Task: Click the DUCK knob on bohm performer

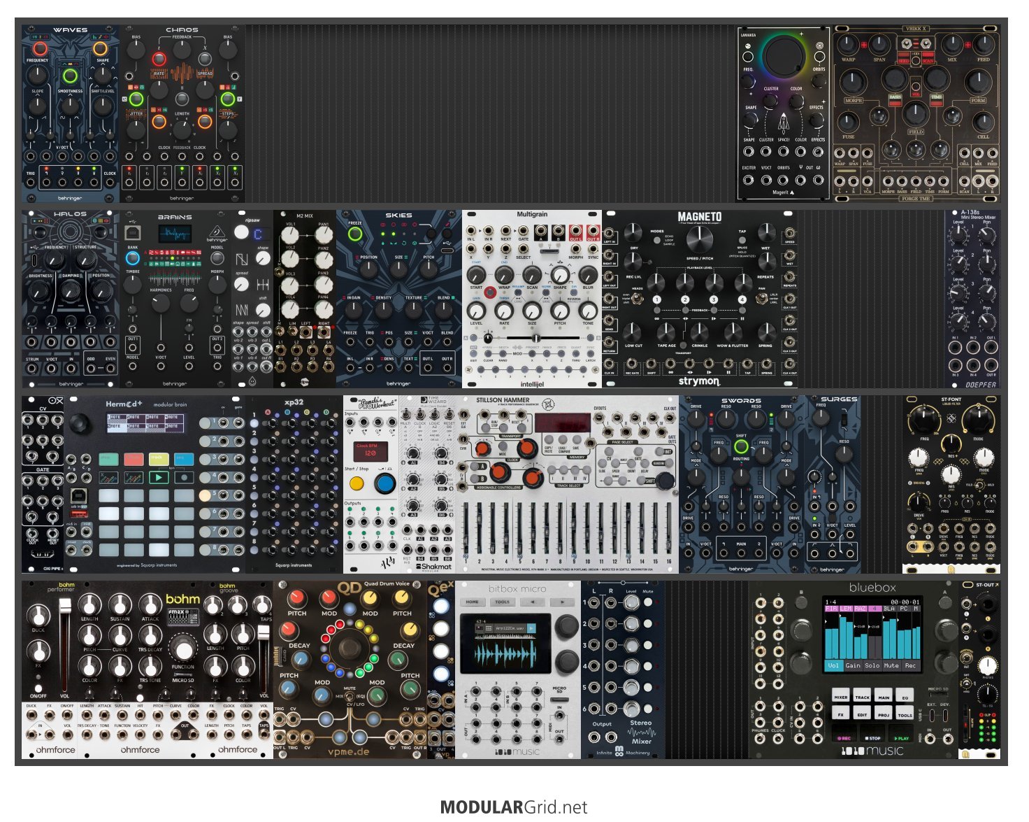Action: (38, 616)
